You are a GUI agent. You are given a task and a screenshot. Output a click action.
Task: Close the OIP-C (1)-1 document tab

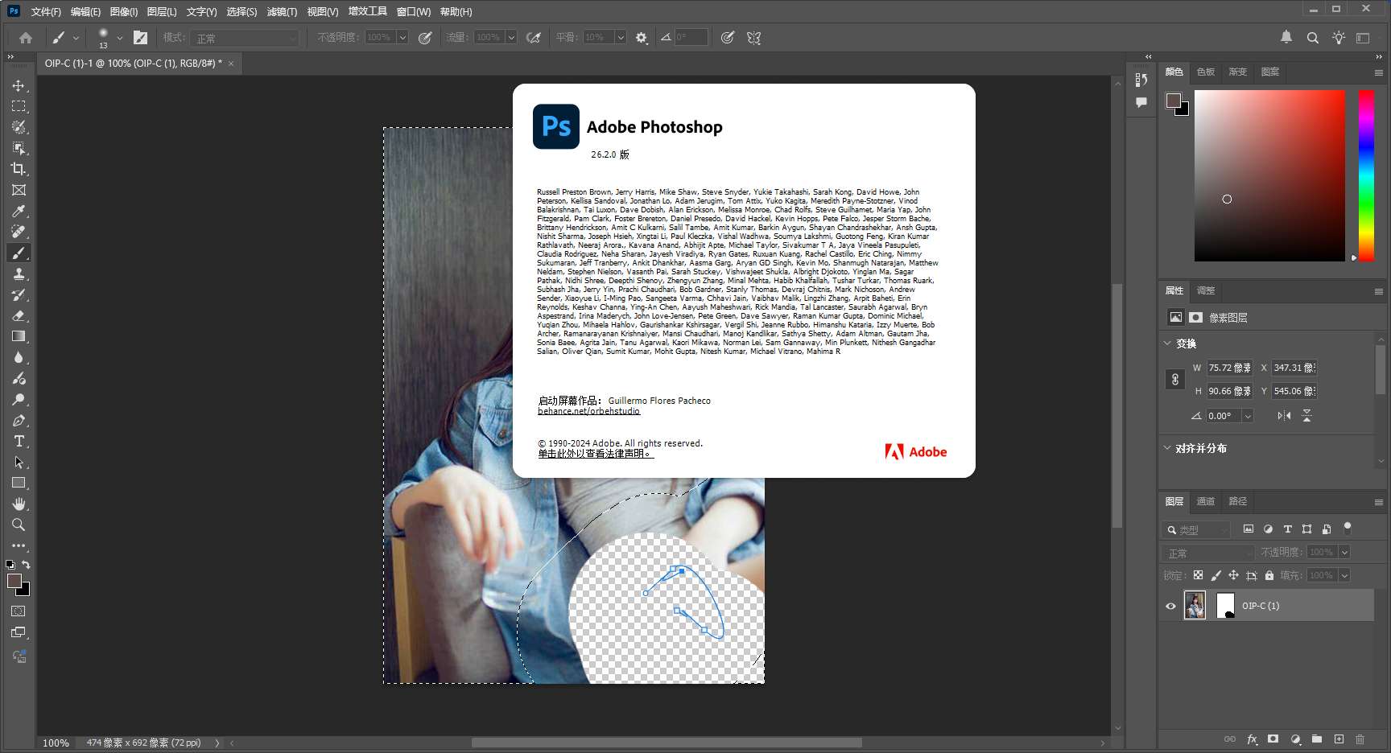231,64
